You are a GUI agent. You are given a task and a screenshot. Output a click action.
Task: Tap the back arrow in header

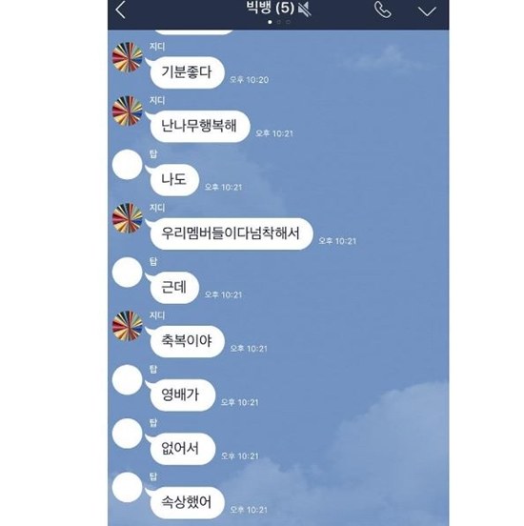(x=121, y=10)
